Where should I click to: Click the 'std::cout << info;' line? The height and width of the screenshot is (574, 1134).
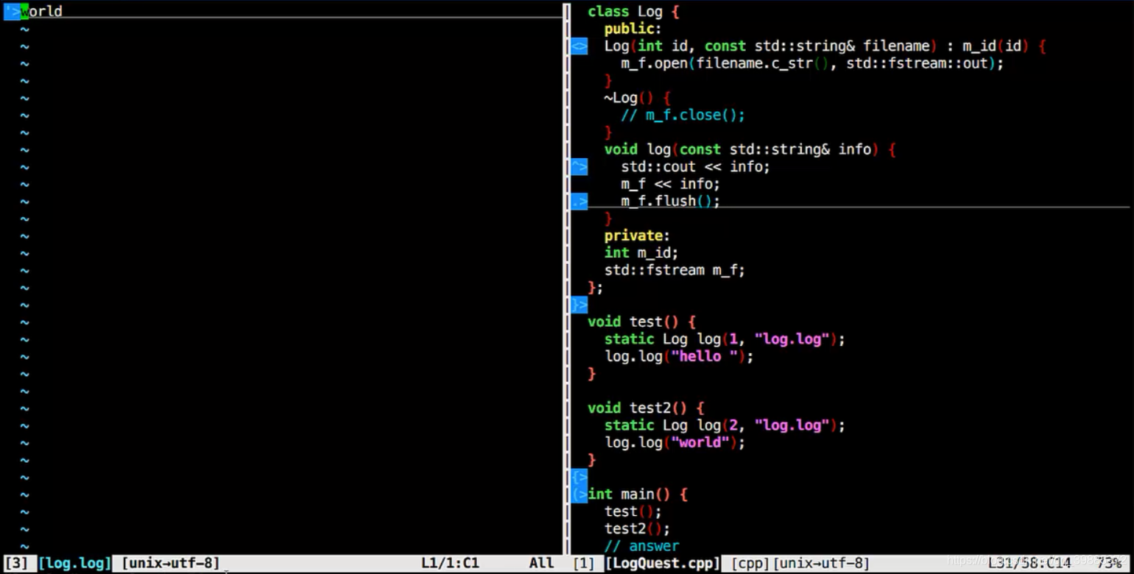pos(695,167)
